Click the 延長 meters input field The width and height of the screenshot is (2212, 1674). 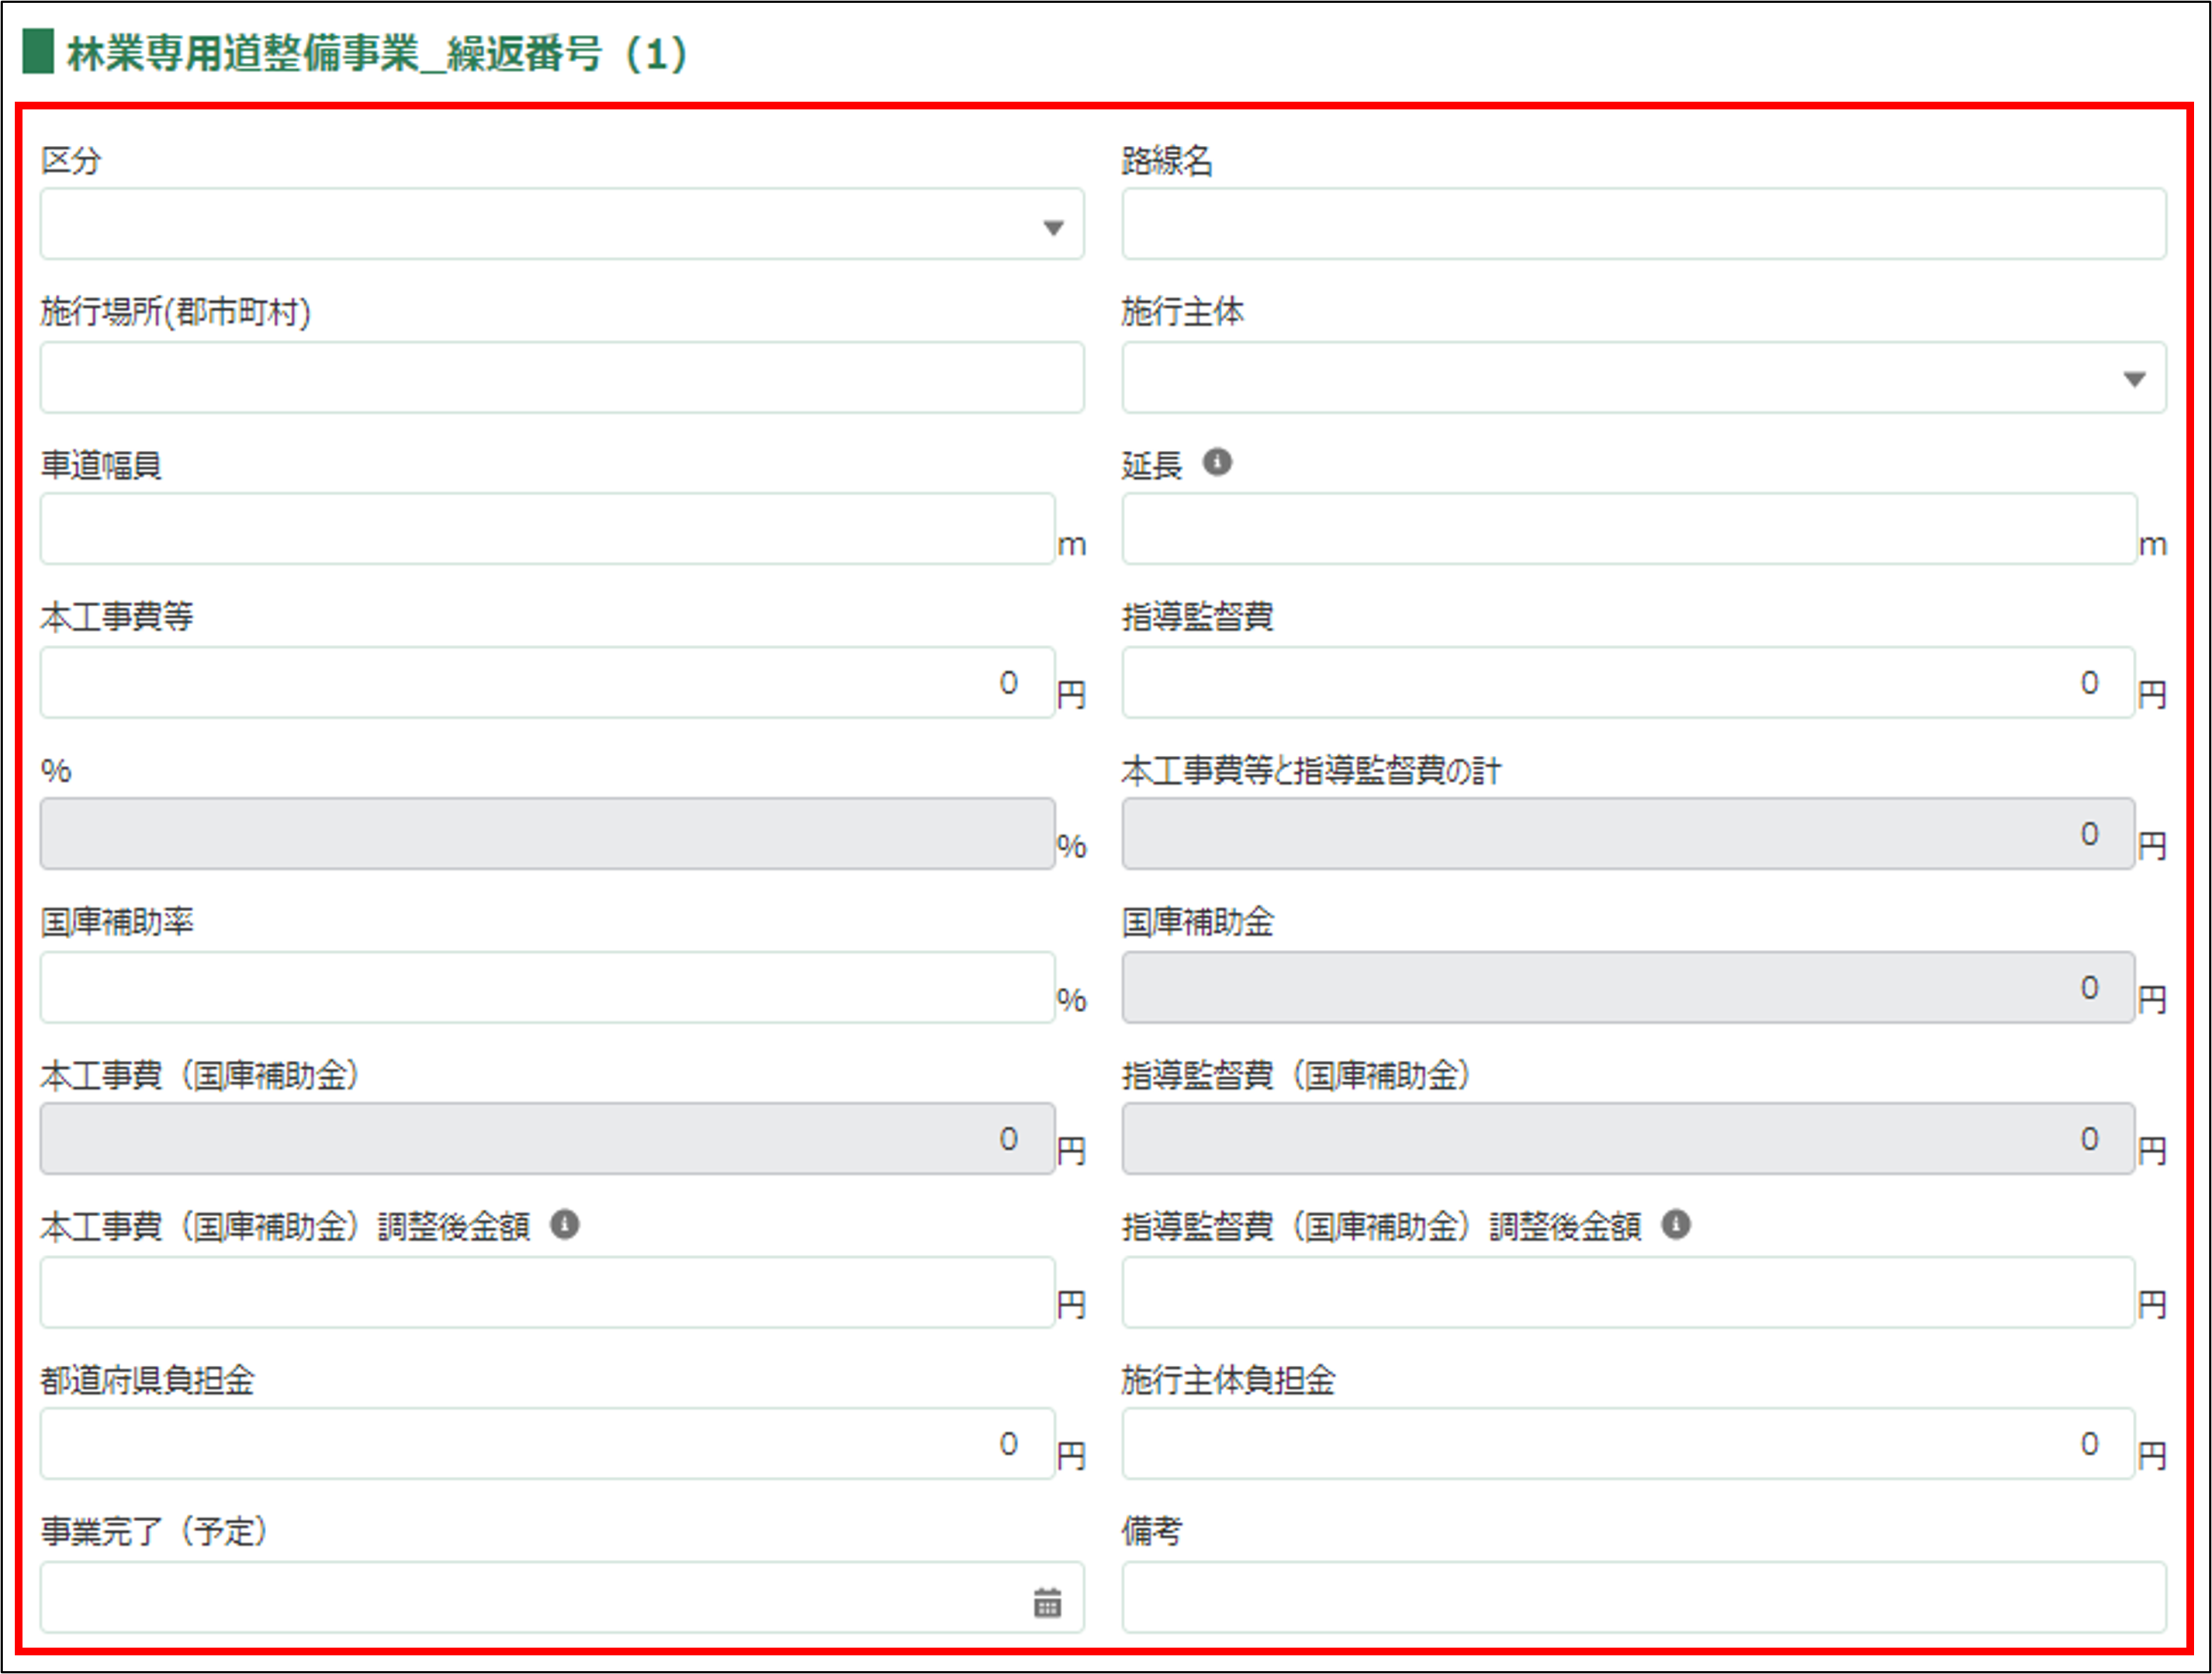pyautogui.click(x=1628, y=529)
